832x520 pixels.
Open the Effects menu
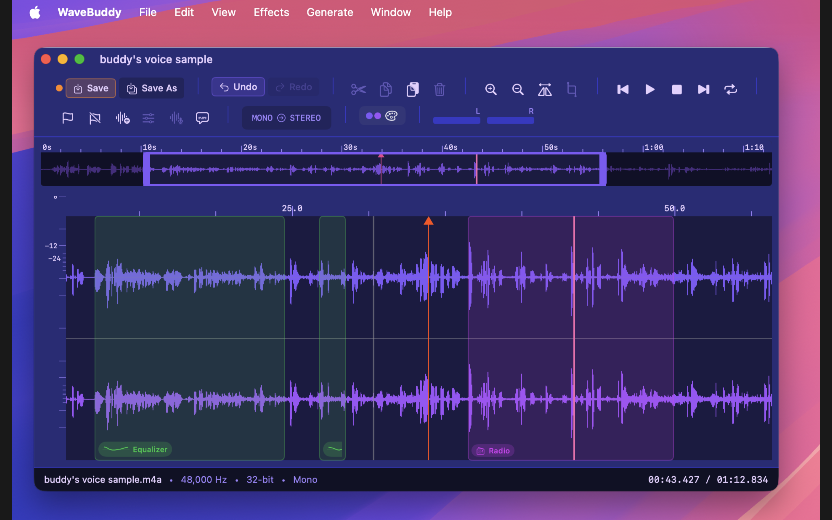[x=271, y=12]
